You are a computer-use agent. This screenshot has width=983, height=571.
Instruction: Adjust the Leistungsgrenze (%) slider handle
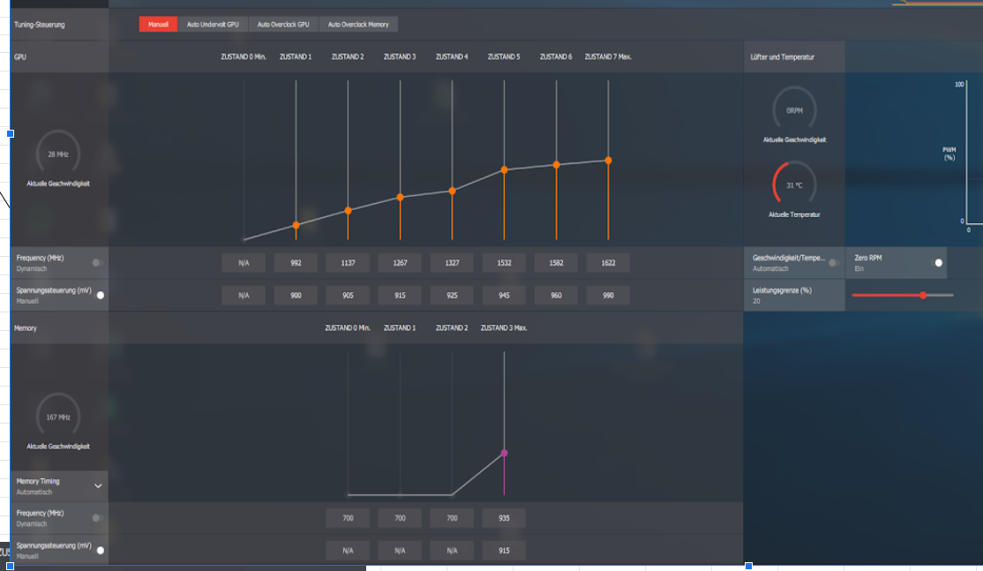pos(923,296)
